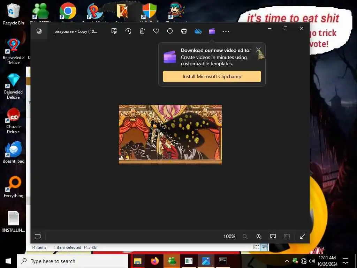Screen dimensions: 357x268
Task: Focus the 'Type here to search' box
Action: (x=73, y=261)
